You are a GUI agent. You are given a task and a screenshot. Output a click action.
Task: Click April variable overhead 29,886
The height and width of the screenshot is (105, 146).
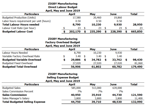tap(76, 60)
